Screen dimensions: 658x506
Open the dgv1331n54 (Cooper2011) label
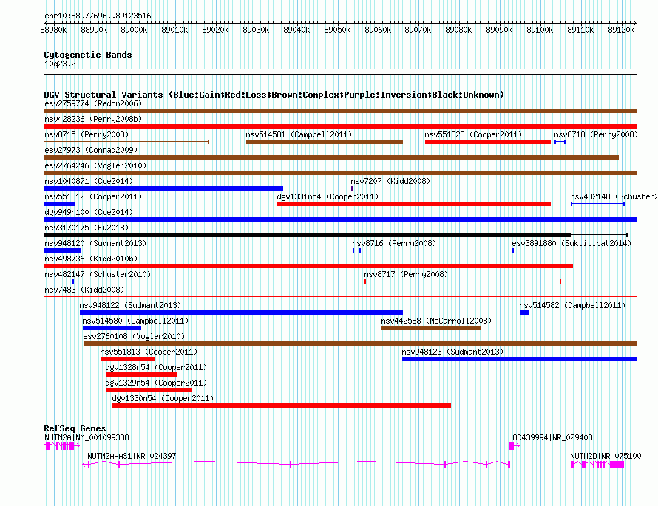point(328,196)
